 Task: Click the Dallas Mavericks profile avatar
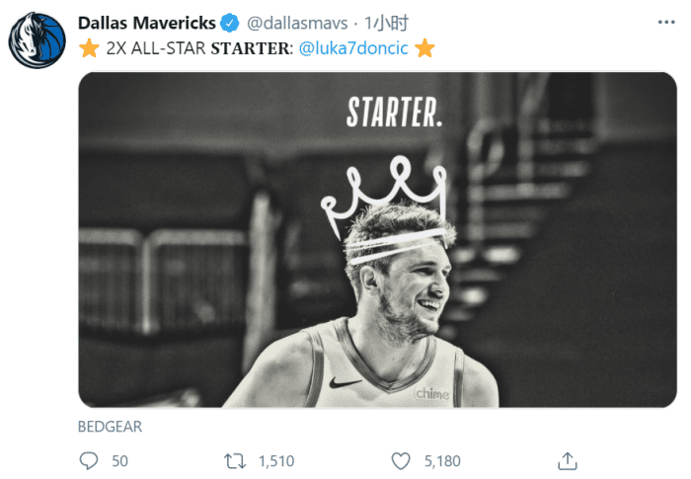(37, 40)
